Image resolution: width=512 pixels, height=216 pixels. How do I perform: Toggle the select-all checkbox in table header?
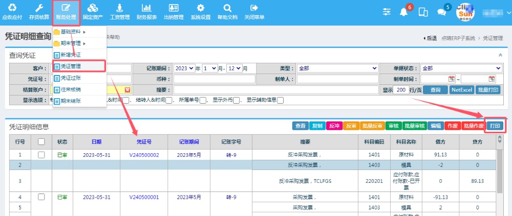tap(41, 141)
